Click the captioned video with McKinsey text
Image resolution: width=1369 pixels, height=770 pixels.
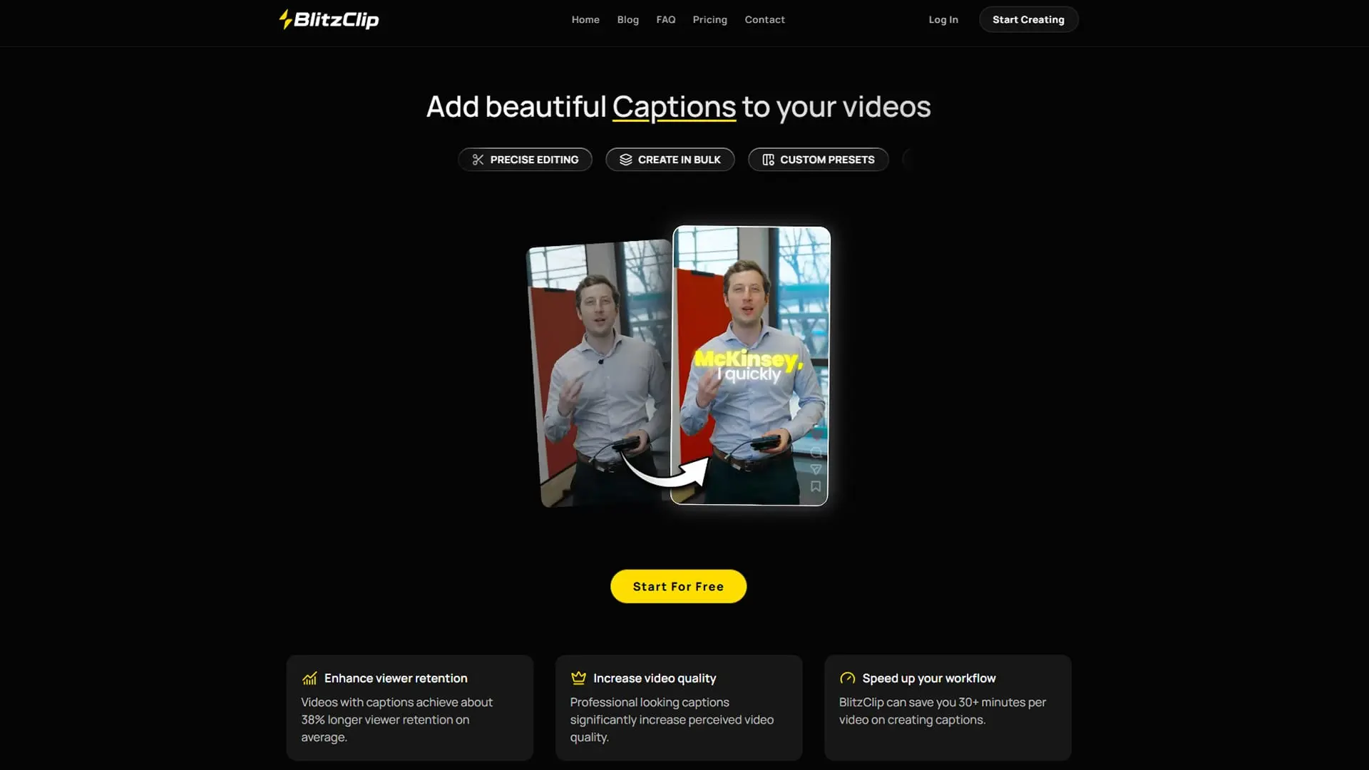pyautogui.click(x=750, y=366)
